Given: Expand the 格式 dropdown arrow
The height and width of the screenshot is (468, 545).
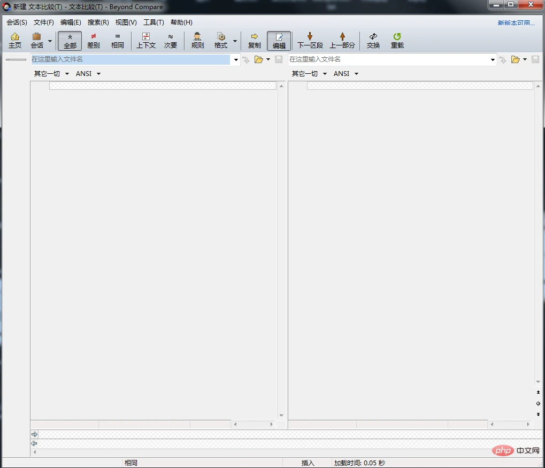Looking at the screenshot, I should pyautogui.click(x=235, y=41).
